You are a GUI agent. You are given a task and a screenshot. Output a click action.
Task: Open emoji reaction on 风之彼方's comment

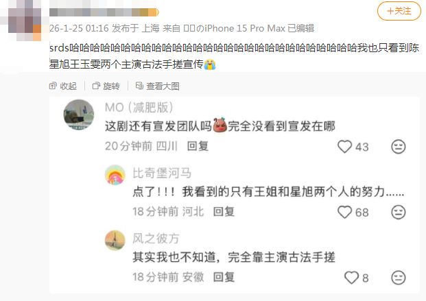(x=399, y=278)
